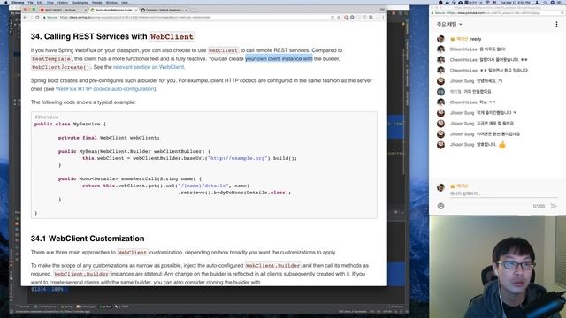
Task: Open the History menu
Action: [63, 2]
